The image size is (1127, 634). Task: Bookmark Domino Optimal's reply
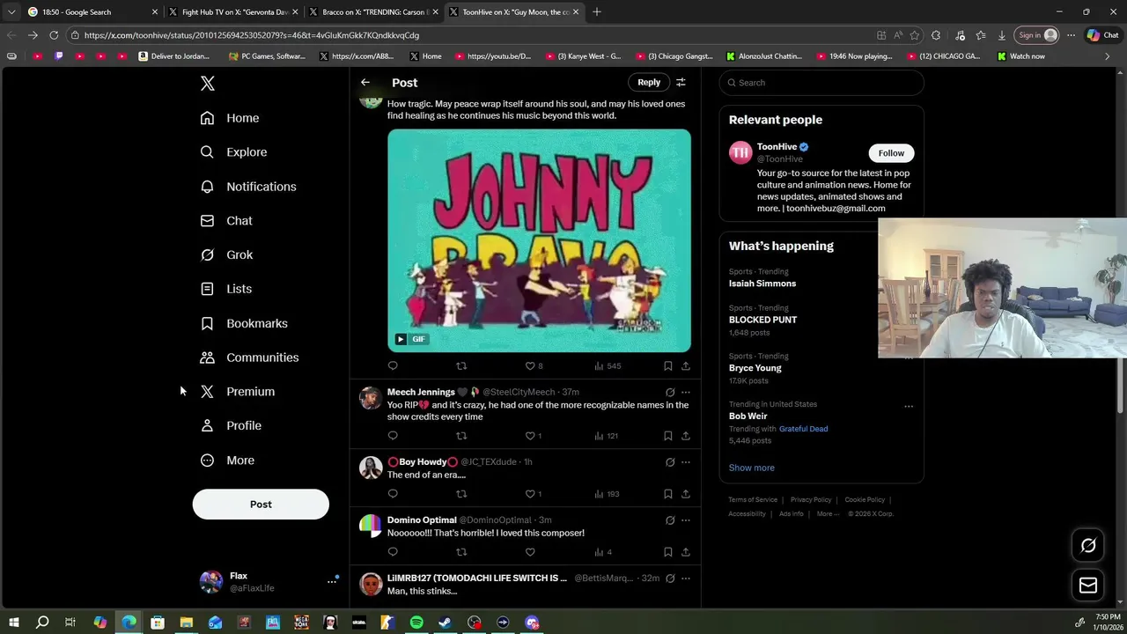coord(668,552)
